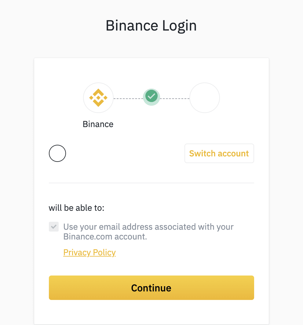Select the Binance label under the logo
The height and width of the screenshot is (325, 303).
(x=98, y=124)
